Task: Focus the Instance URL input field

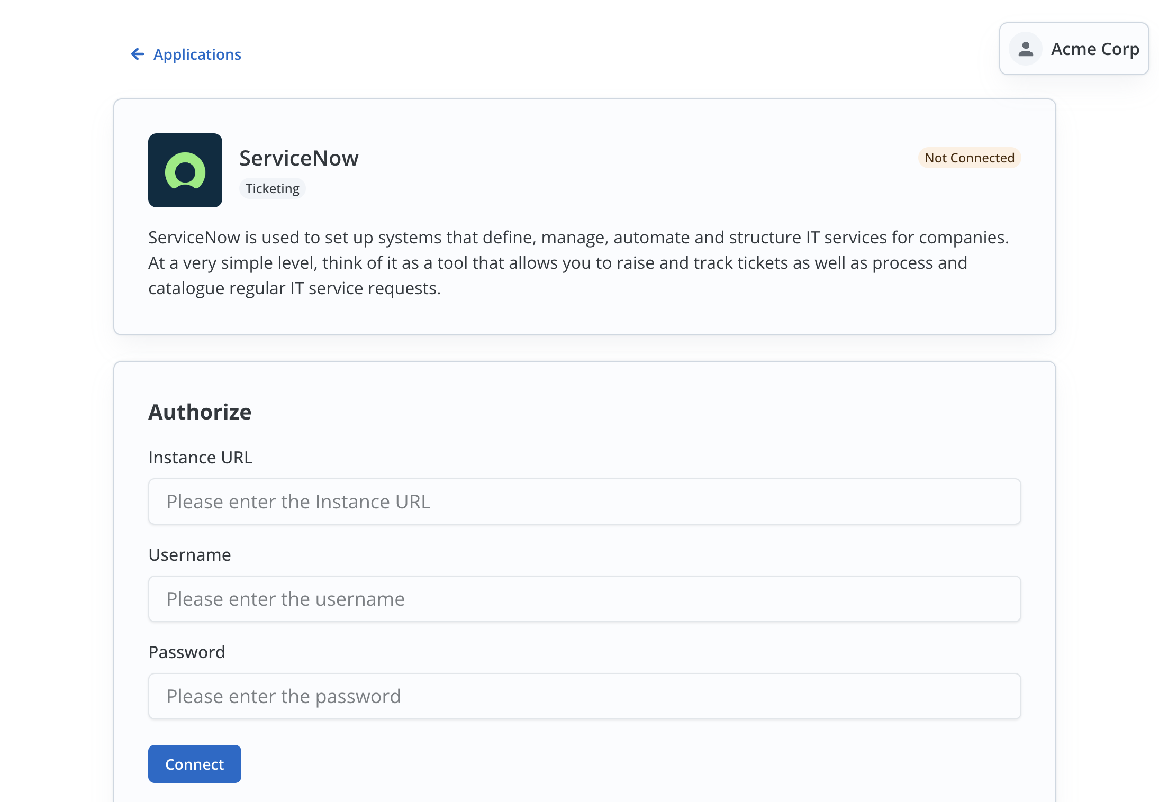Action: click(x=584, y=502)
